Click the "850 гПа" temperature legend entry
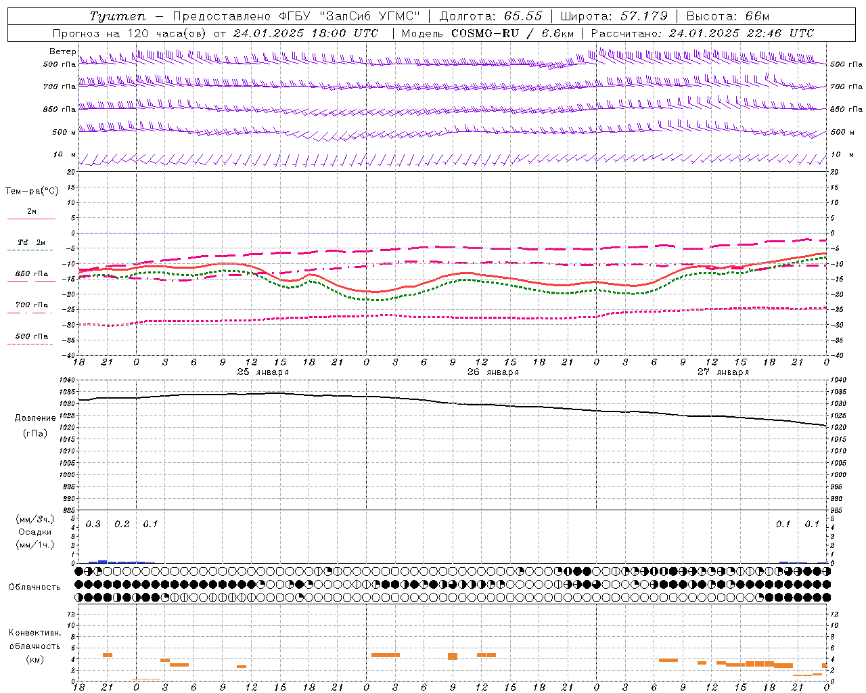866x693 pixels. (32, 274)
